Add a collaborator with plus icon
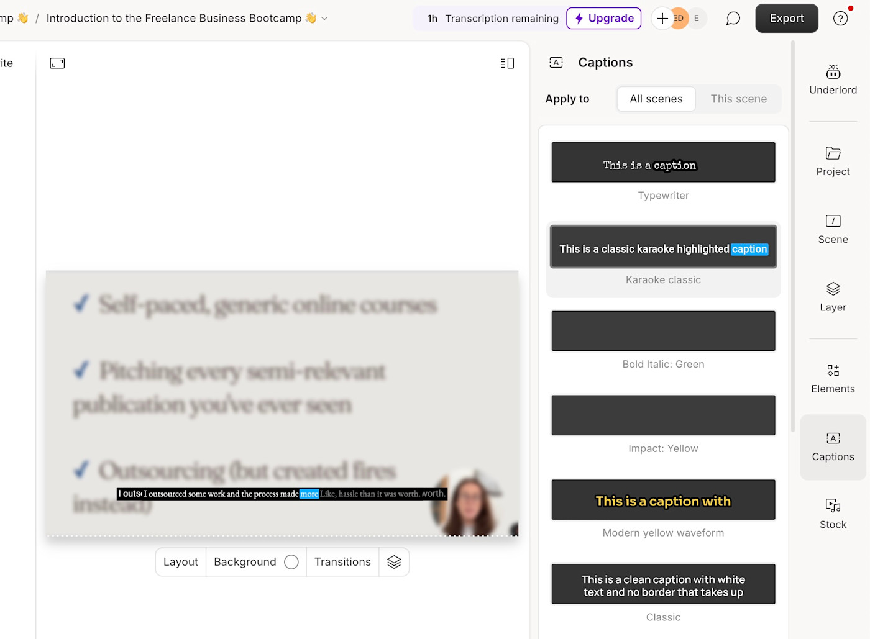 pyautogui.click(x=662, y=18)
